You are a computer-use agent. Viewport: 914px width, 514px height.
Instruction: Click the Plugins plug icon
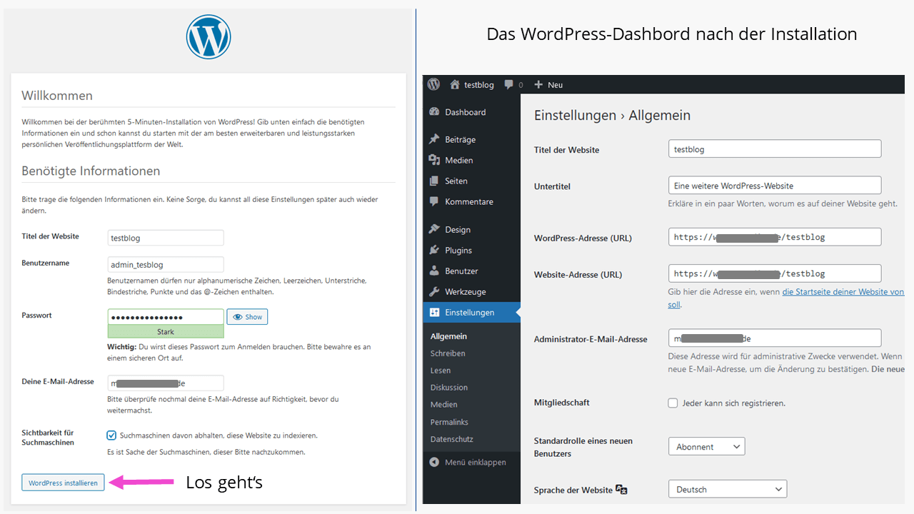(433, 251)
